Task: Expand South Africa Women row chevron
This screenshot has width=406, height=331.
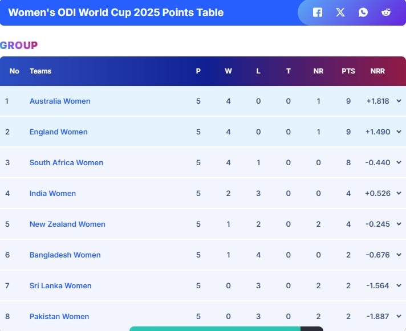Action: click(x=399, y=162)
